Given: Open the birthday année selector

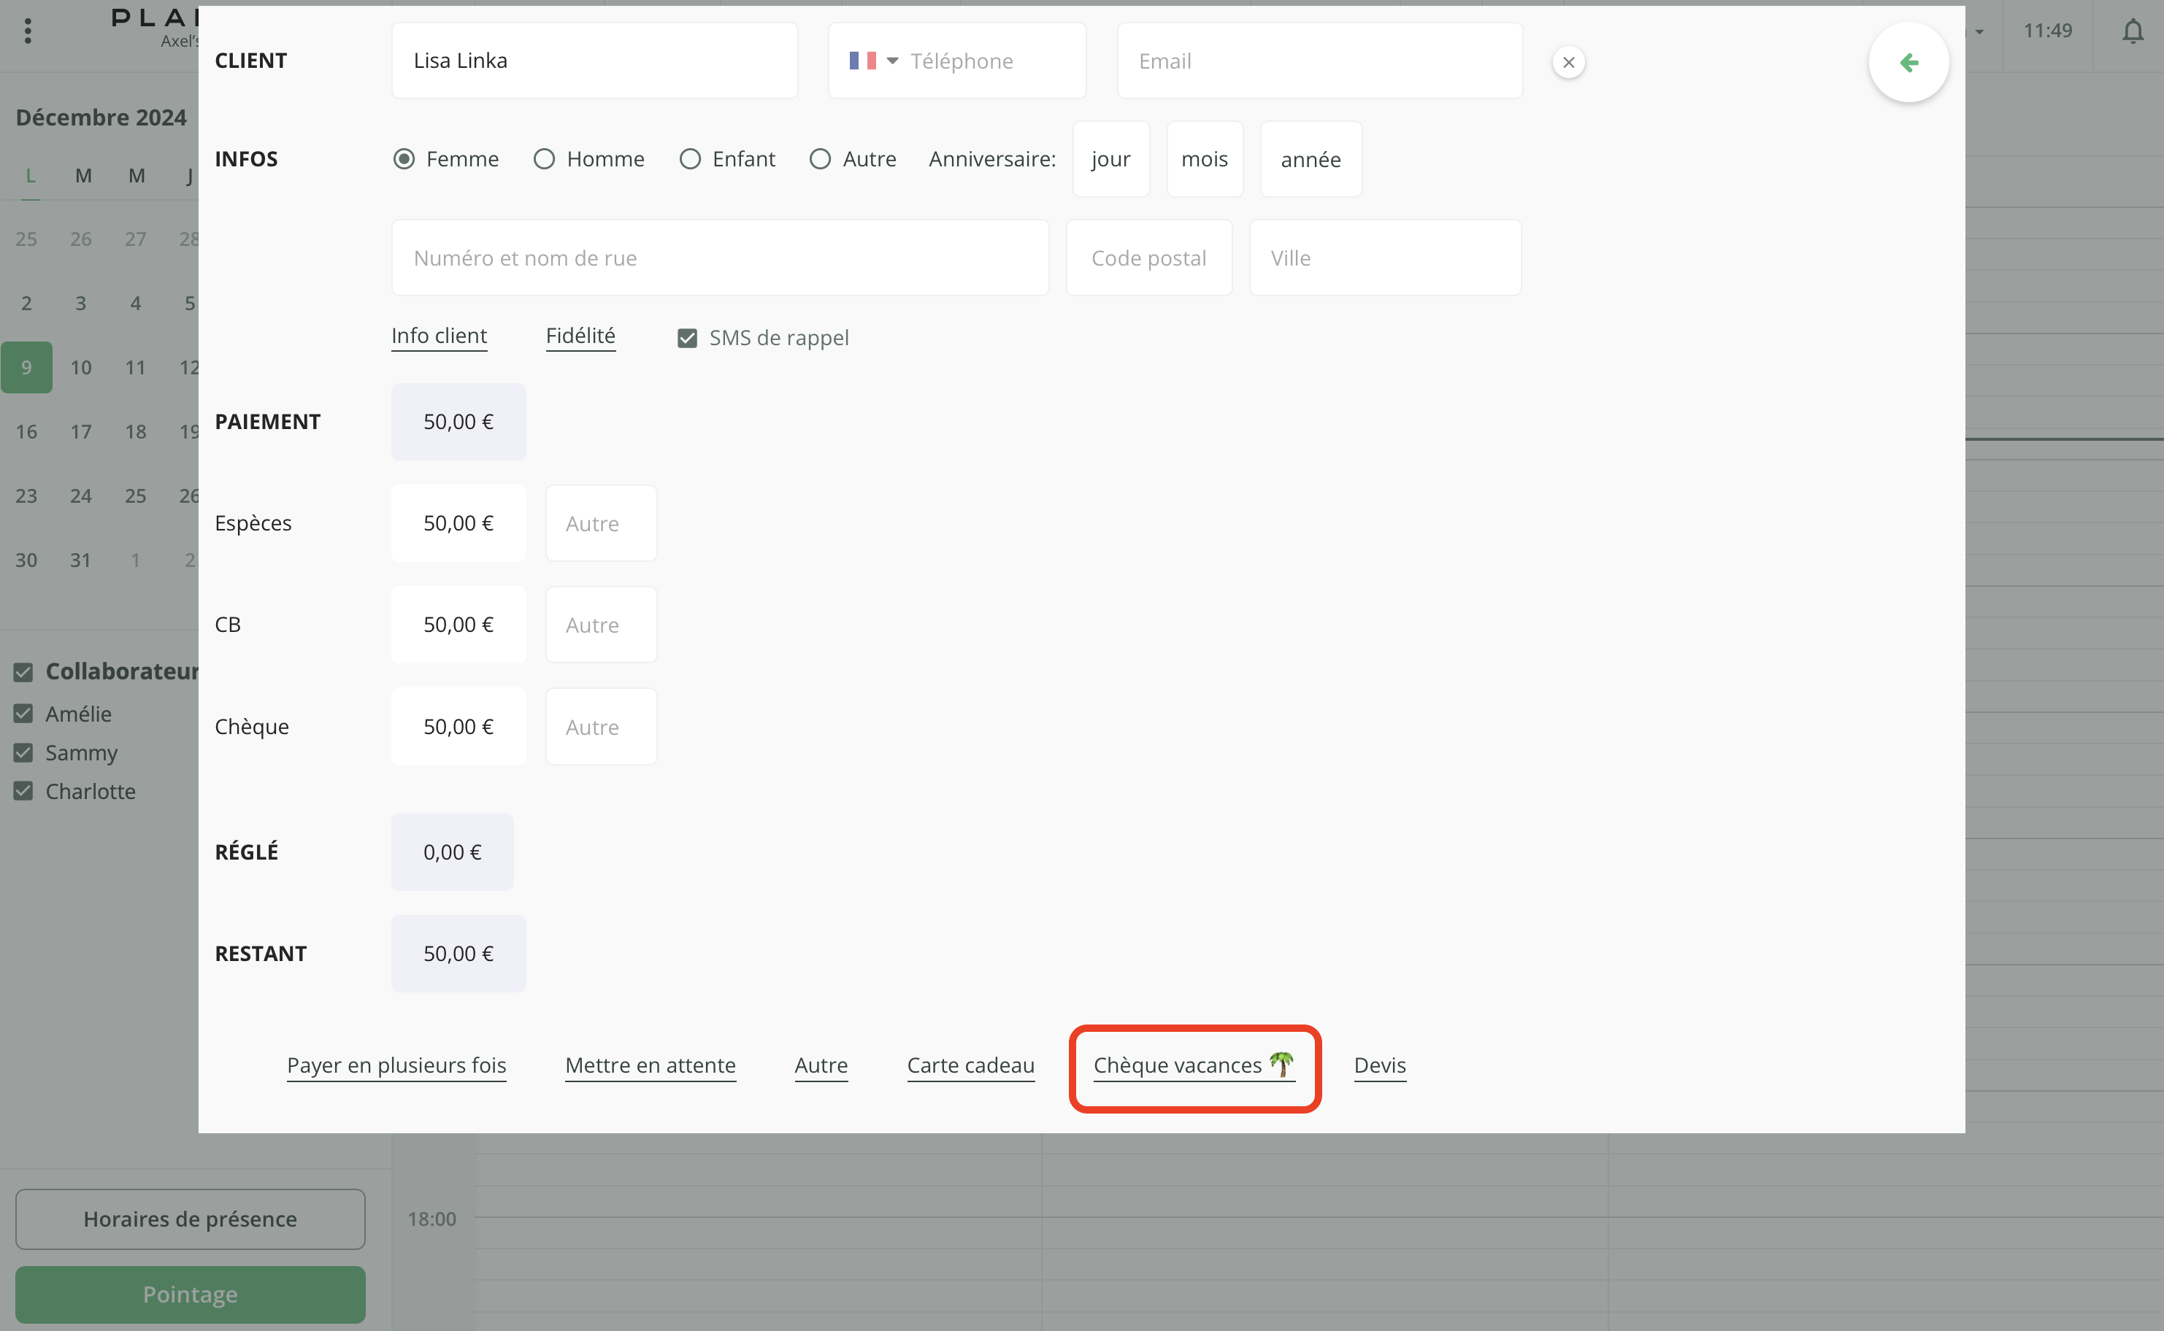Looking at the screenshot, I should tap(1310, 159).
